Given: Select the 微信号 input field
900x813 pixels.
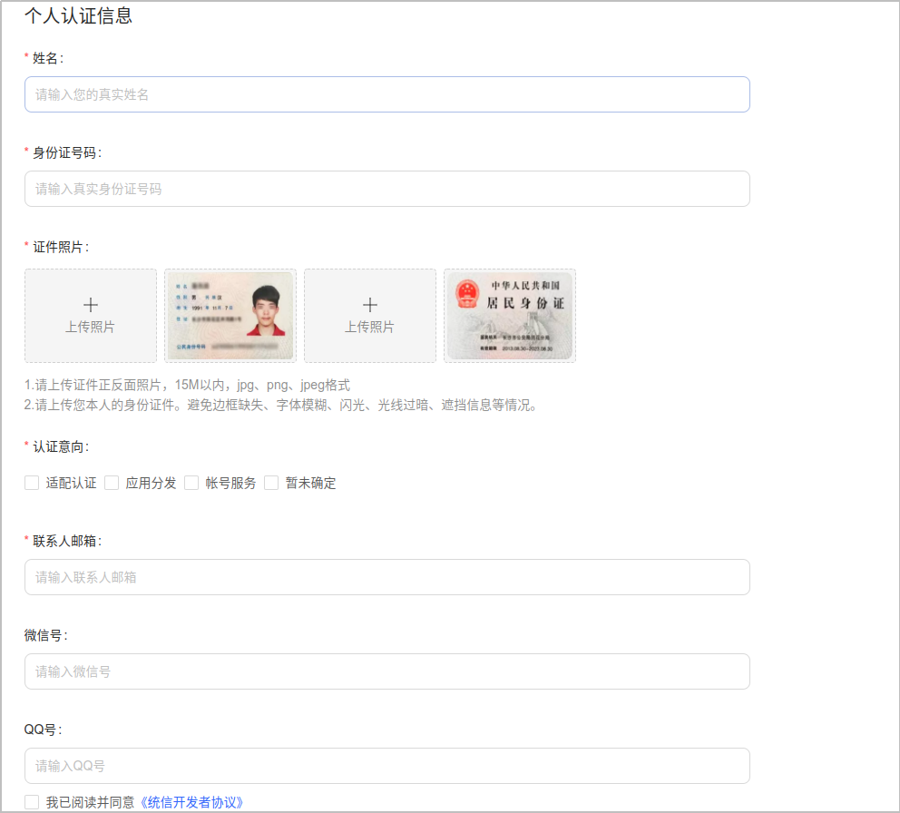Looking at the screenshot, I should tap(386, 671).
